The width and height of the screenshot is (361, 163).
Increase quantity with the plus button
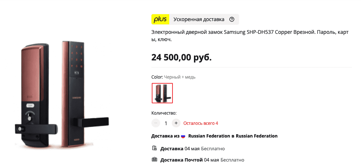click(176, 123)
